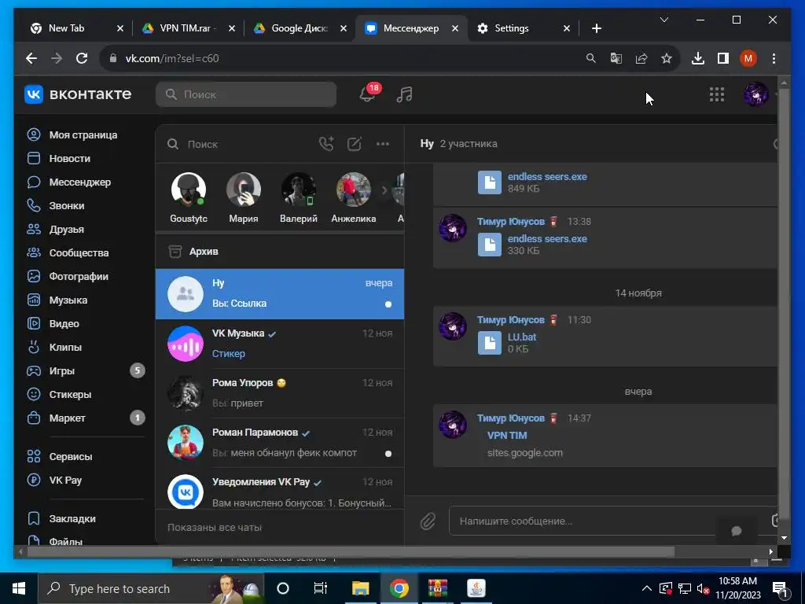This screenshot has height=604, width=805.
Task: Open chat with Рома Упоров
Action: coord(280,393)
